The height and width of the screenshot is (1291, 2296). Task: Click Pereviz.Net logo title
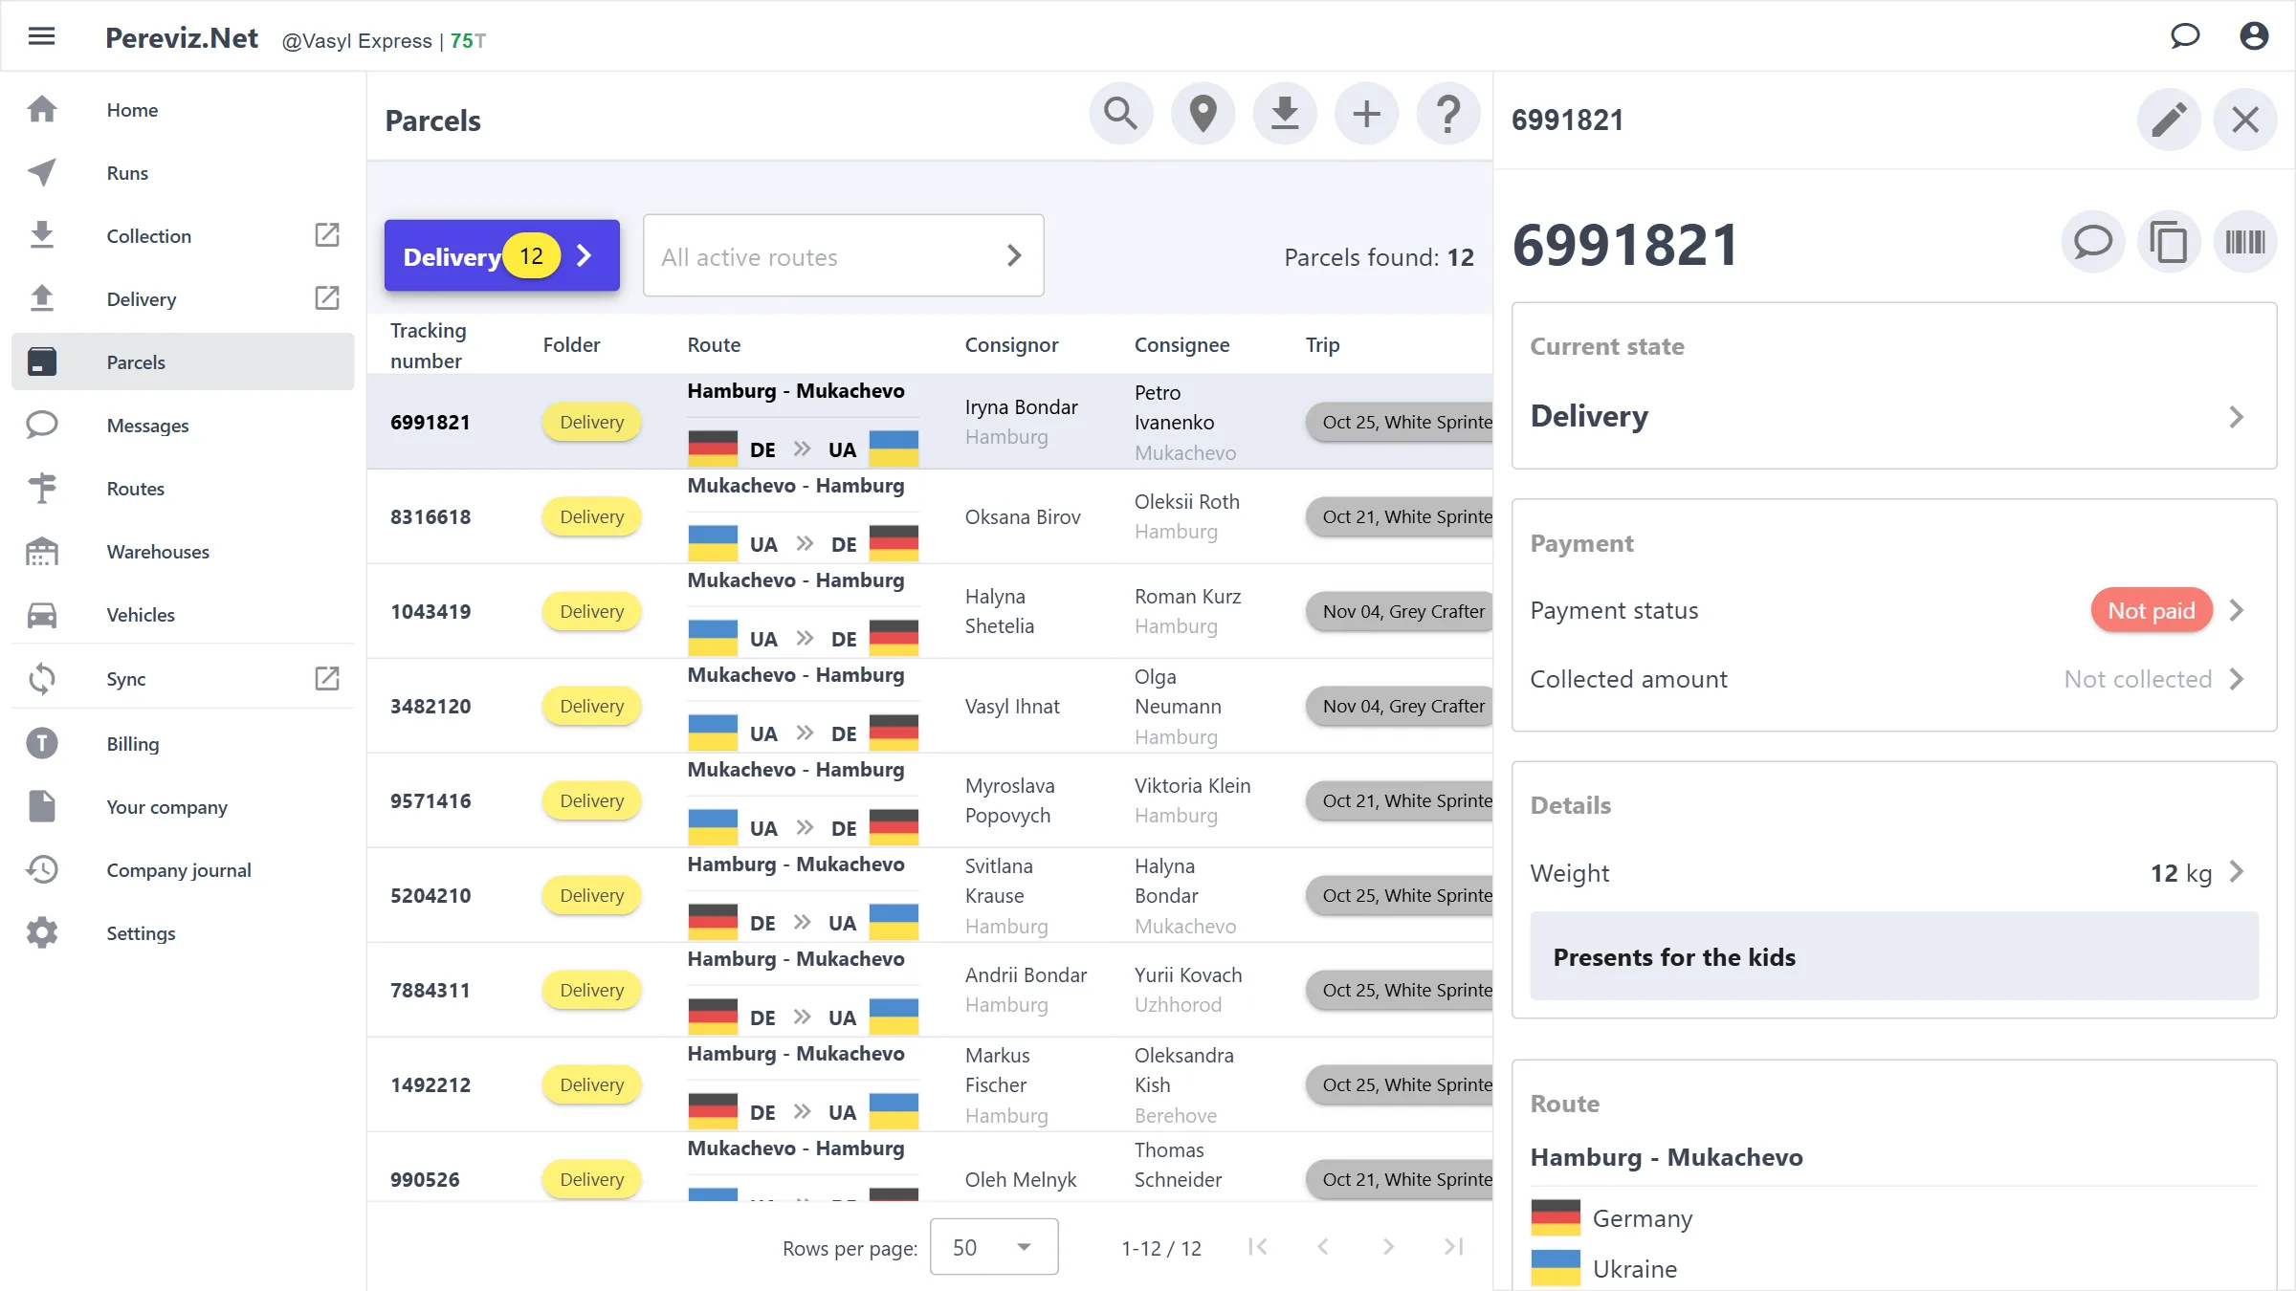(182, 38)
